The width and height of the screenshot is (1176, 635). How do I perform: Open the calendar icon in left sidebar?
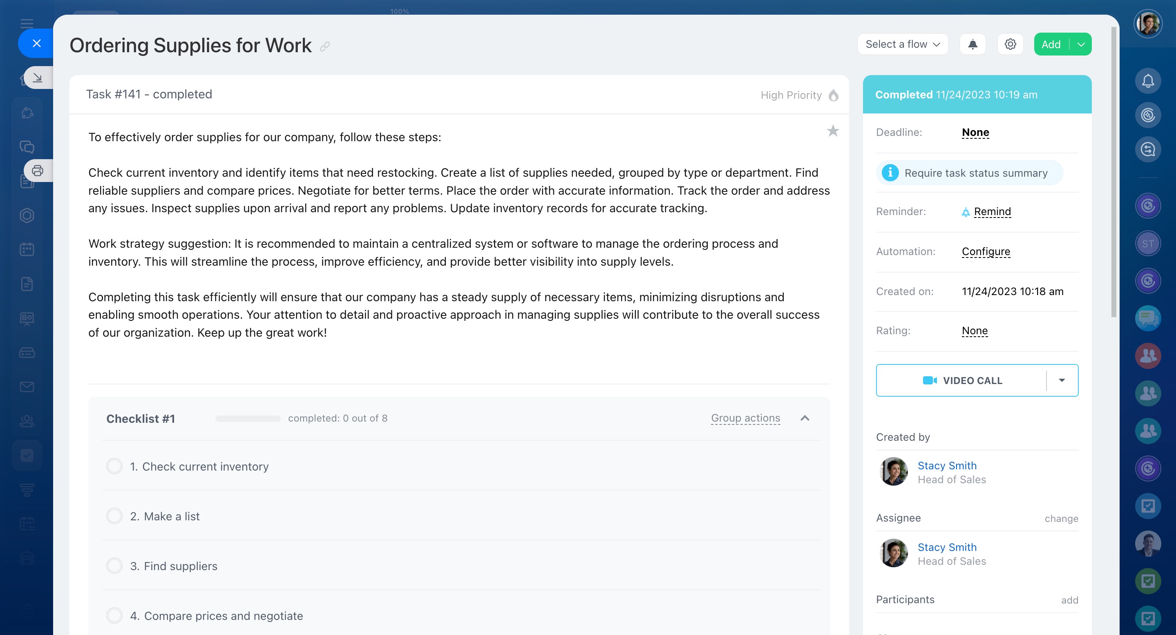[x=27, y=249]
